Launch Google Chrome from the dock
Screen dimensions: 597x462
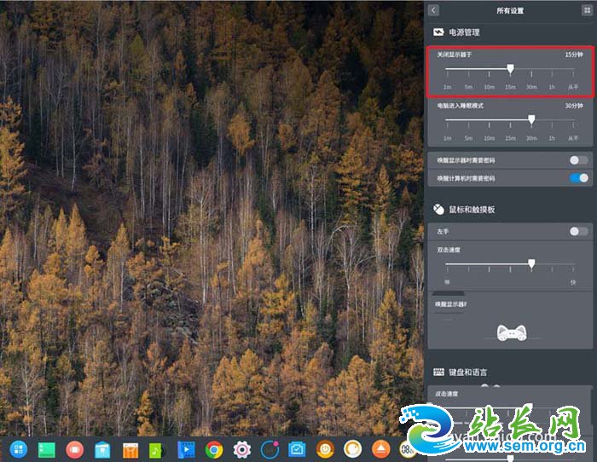pyautogui.click(x=214, y=448)
